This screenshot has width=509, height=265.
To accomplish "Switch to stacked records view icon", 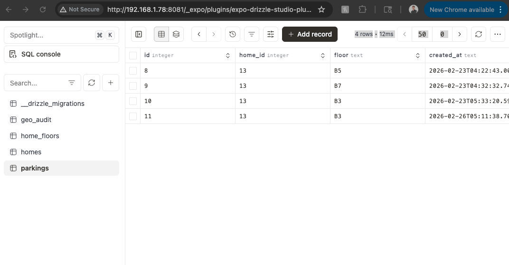I will (x=176, y=34).
